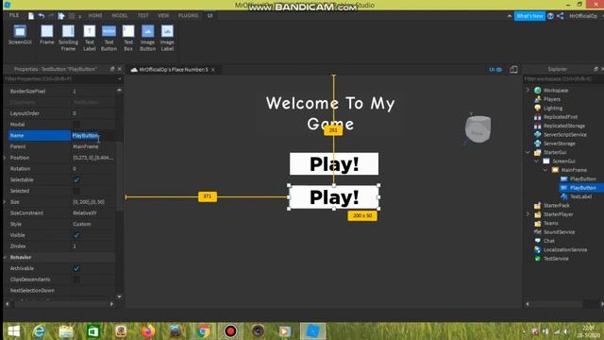Insert an Image Label element
This screenshot has width=604, height=340.
click(x=167, y=38)
